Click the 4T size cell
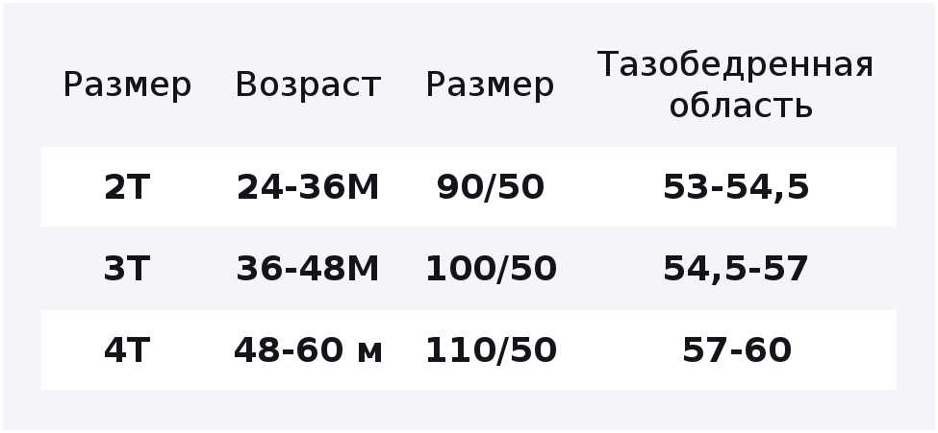 point(127,350)
